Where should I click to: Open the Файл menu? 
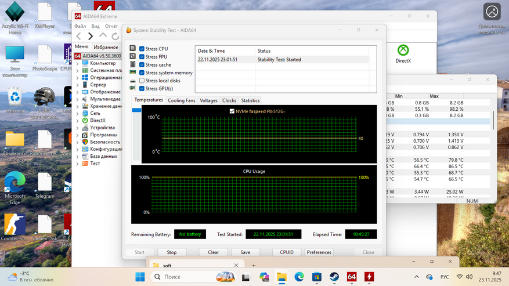click(x=80, y=26)
